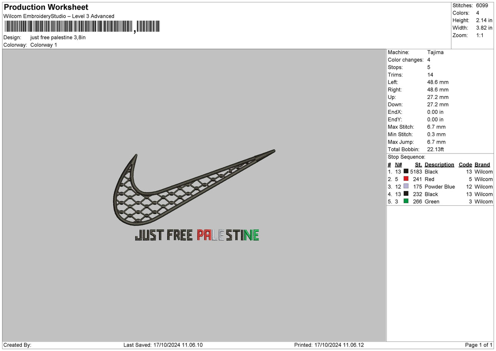The height and width of the screenshot is (351, 496).
Task: Click the Up value 27.2 mm
Action: [438, 97]
